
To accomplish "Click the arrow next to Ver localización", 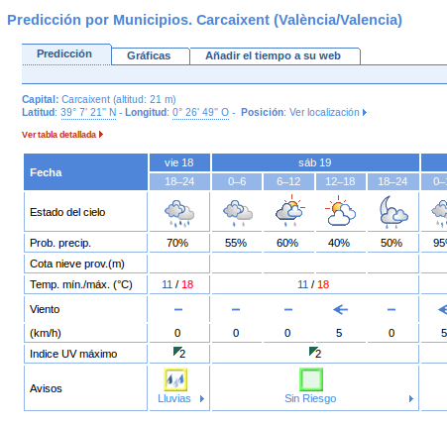I will pos(365,113).
